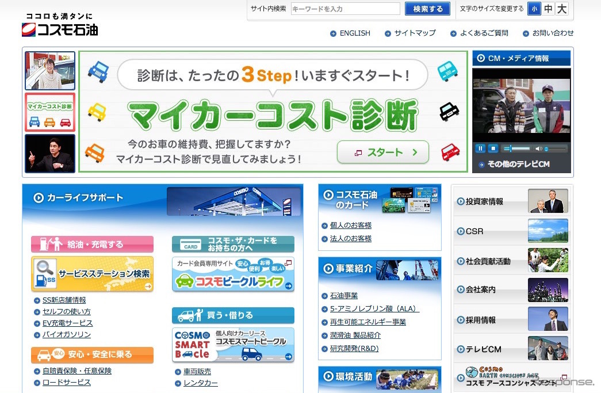
Task: Open Cosmo Smart Vehicle banner
Action: [x=233, y=345]
